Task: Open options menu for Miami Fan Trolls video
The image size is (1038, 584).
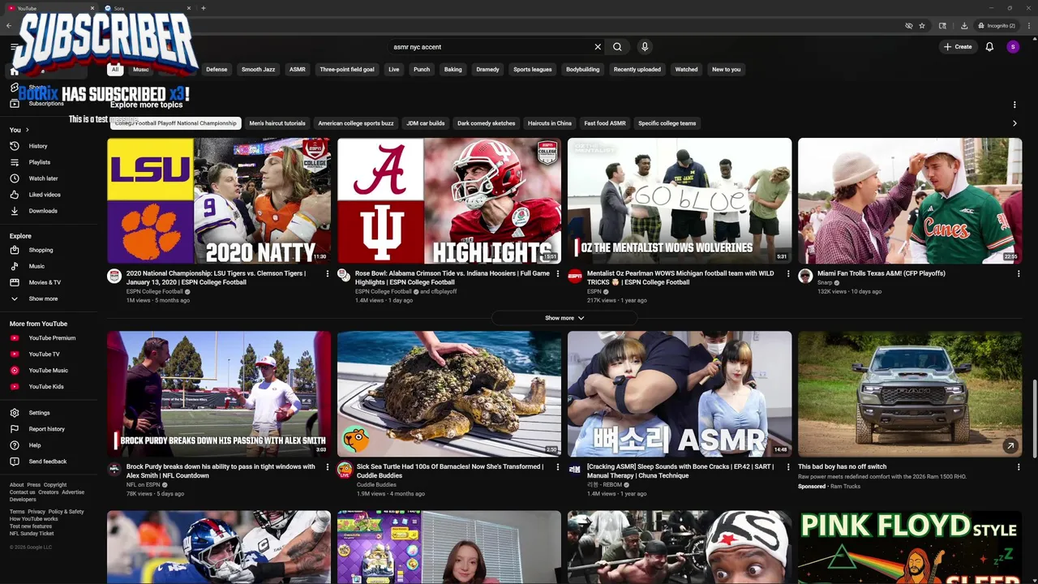Action: click(1019, 274)
